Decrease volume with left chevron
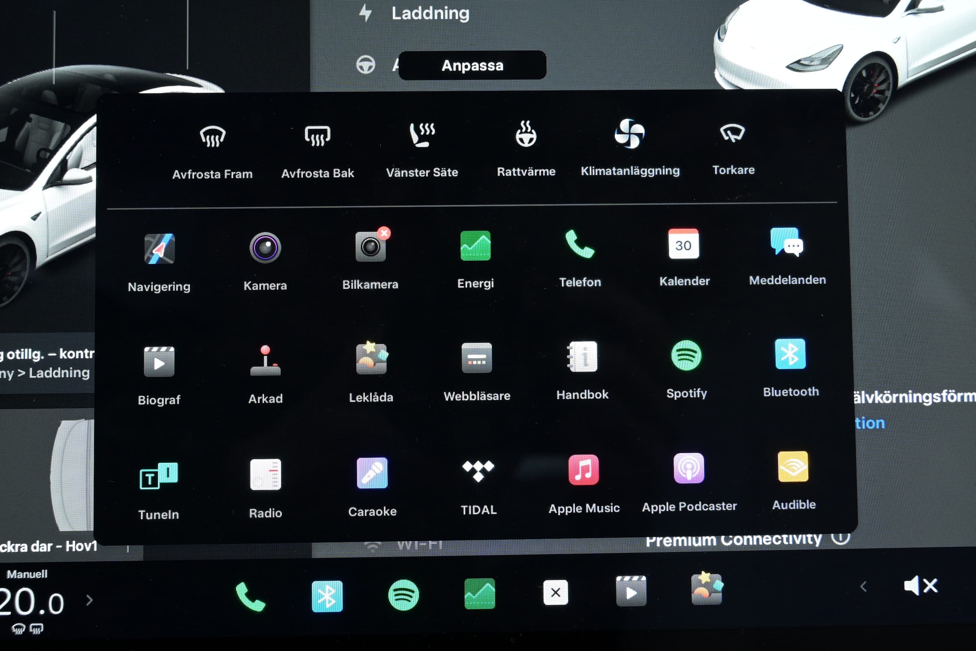976x651 pixels. (x=864, y=587)
